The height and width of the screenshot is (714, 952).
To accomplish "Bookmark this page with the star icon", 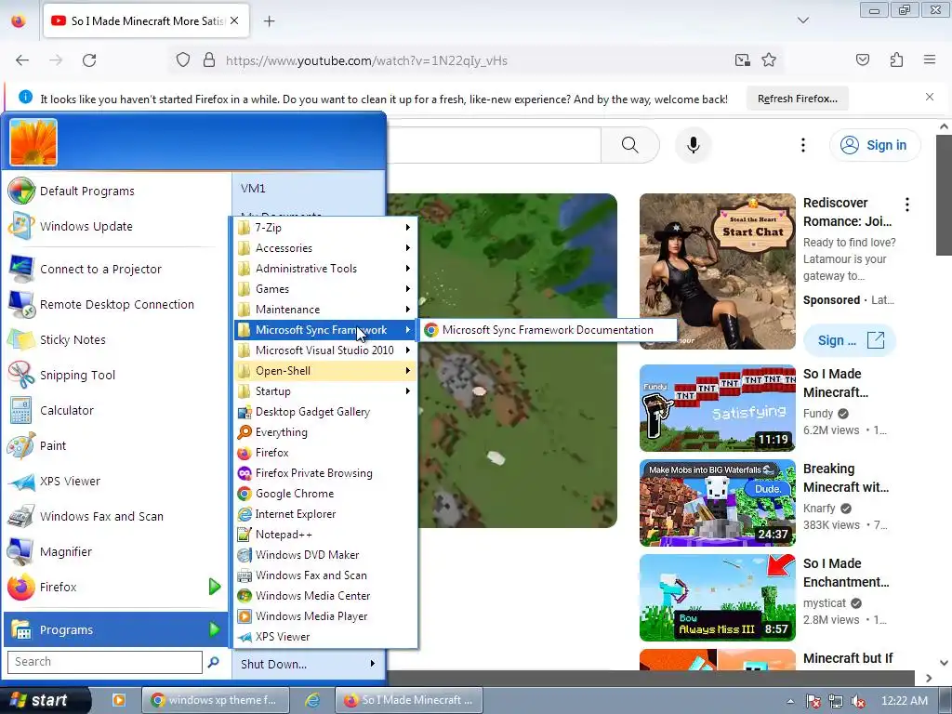I will (769, 60).
